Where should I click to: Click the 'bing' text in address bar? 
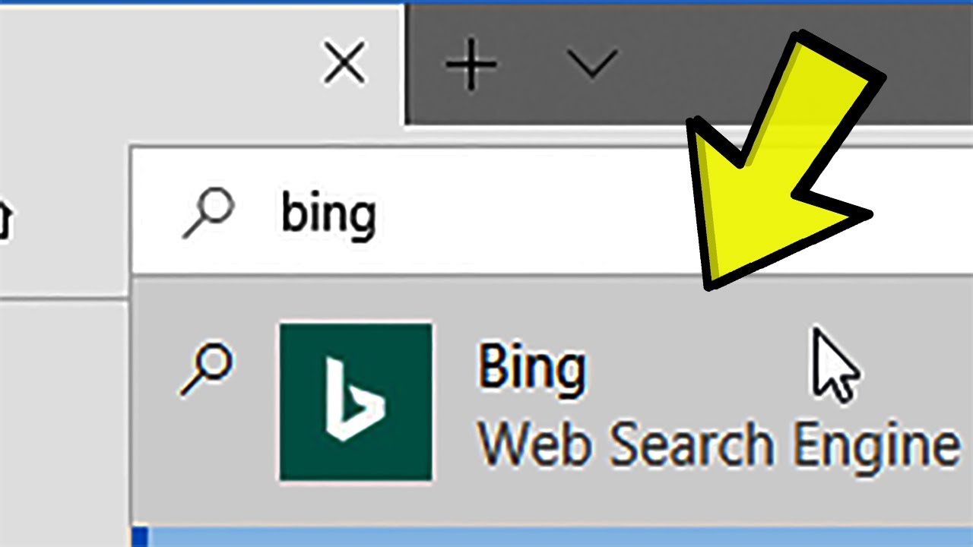[x=328, y=214]
